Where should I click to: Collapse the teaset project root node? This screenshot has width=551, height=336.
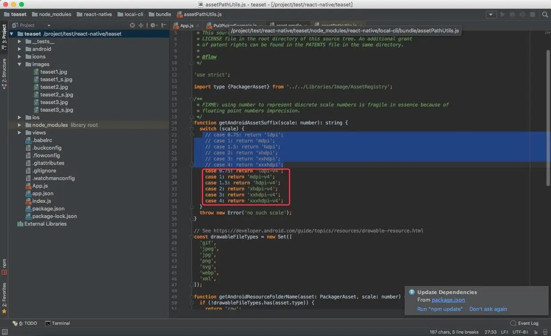pos(12,34)
